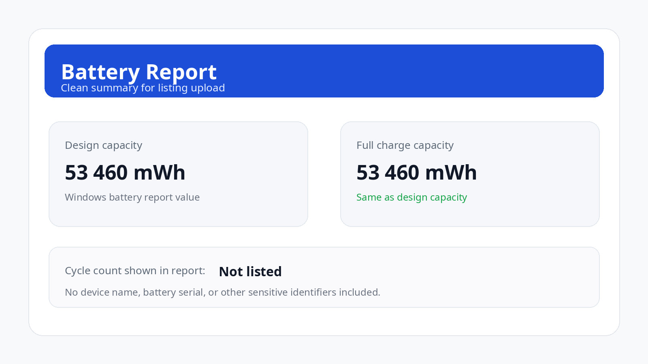Click the word 'Battery' in the header
This screenshot has height=364, width=648.
100,72
